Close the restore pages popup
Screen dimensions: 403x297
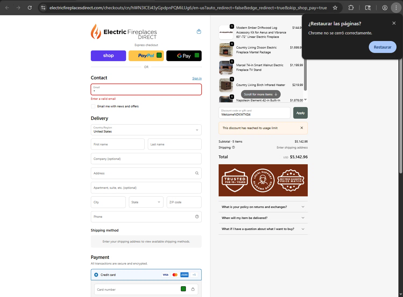click(x=394, y=23)
